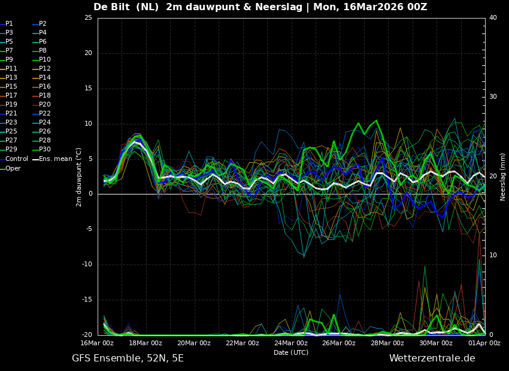Click the Neerslag (mm) axis label
Viewport: 509px width, 371px height.
pos(503,177)
